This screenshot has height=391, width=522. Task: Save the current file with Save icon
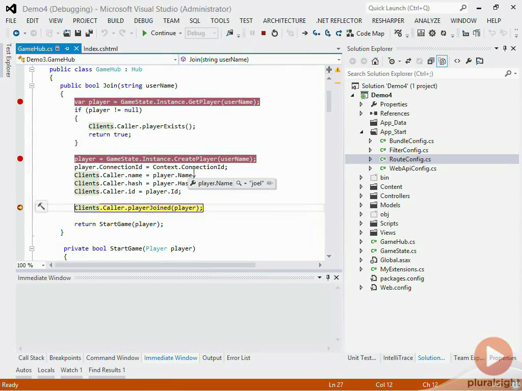[78, 33]
